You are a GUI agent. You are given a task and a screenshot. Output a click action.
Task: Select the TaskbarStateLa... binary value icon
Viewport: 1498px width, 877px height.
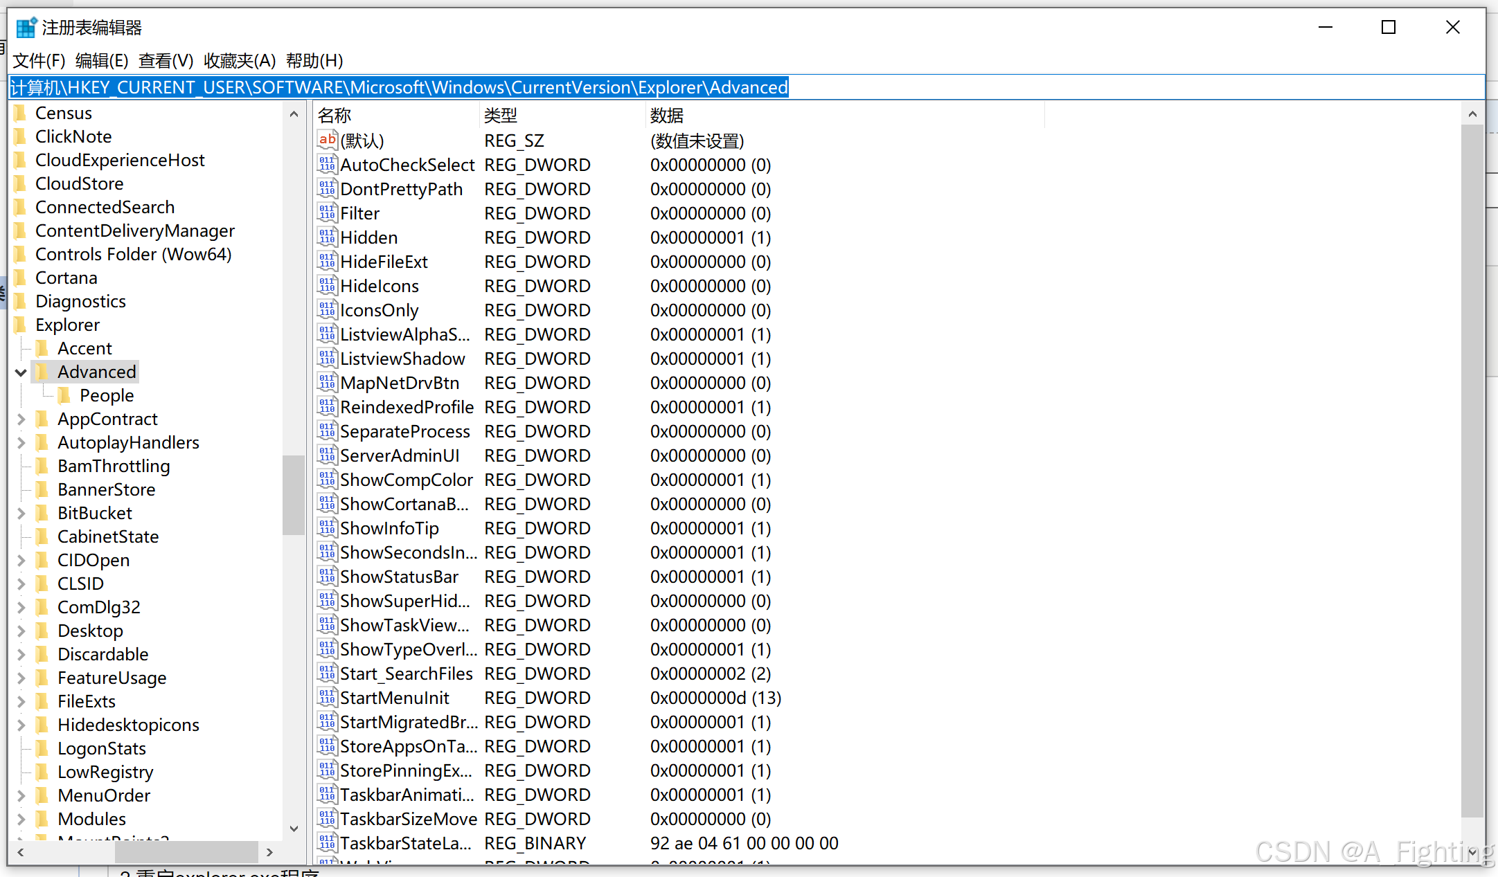[x=327, y=843]
